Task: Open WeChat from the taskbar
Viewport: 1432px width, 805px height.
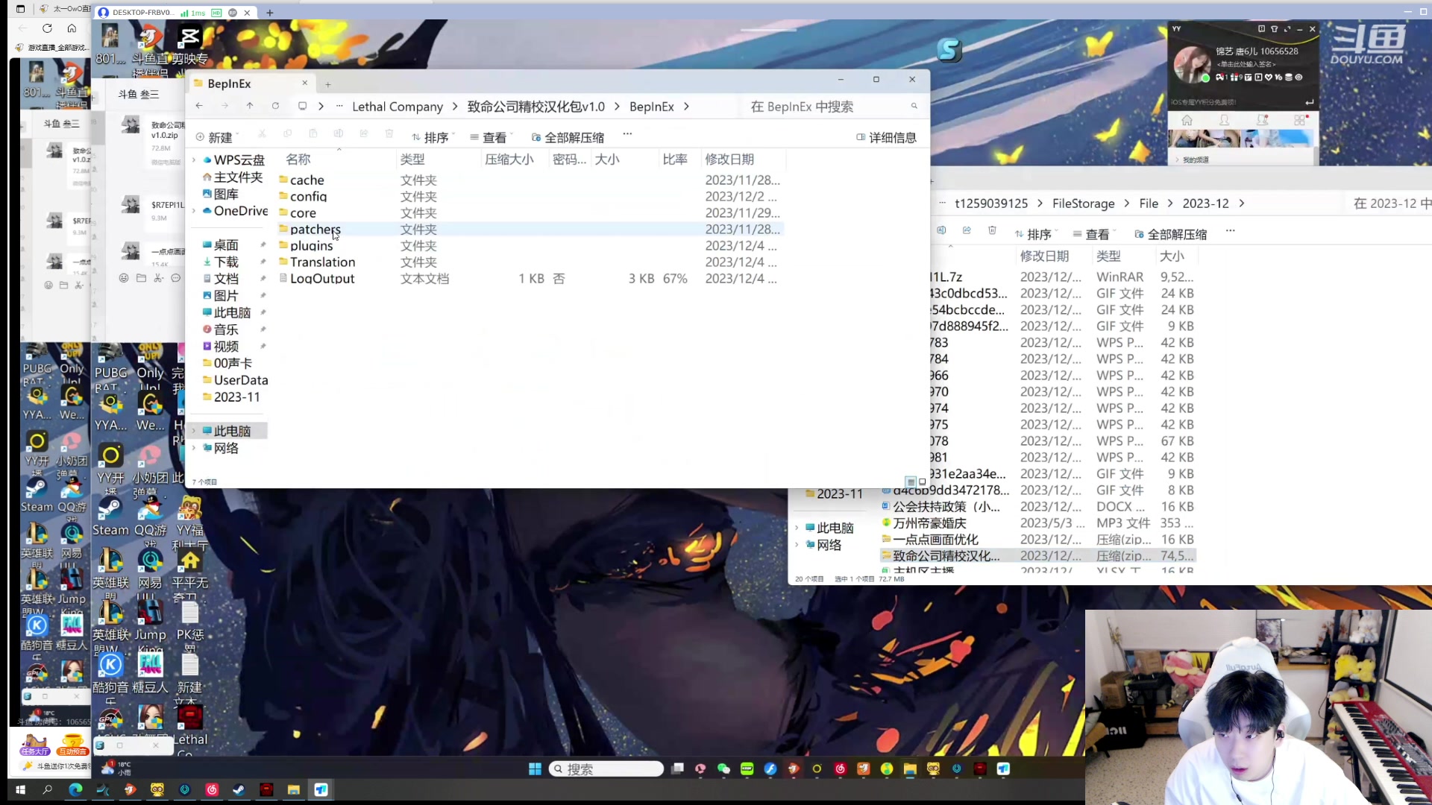Action: point(723,768)
